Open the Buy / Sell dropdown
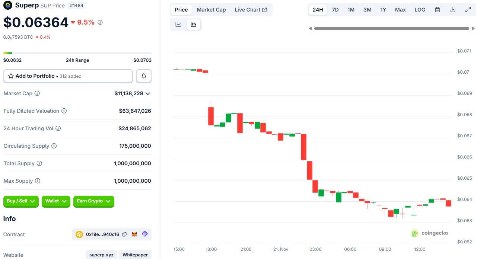Image resolution: width=477 pixels, height=259 pixels. [x=21, y=201]
